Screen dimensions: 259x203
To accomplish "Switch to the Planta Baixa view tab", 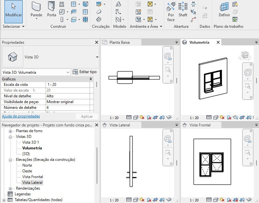I will click(121, 42).
